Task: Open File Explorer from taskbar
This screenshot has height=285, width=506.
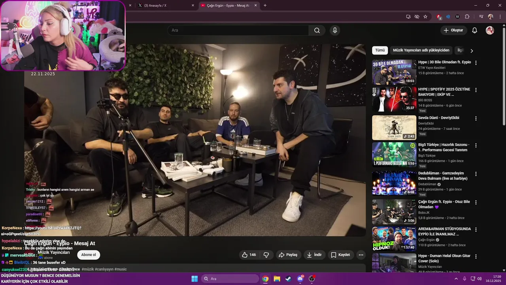Action: [277, 279]
